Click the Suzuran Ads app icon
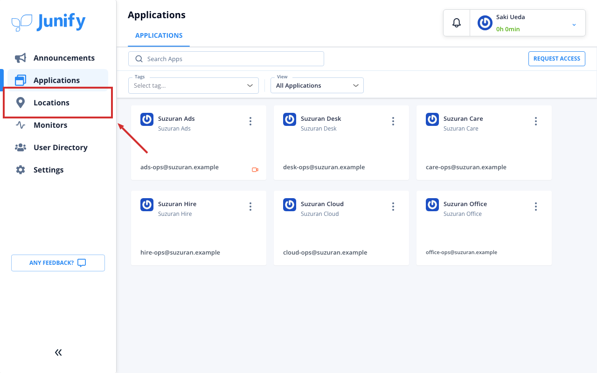597x373 pixels. [147, 119]
